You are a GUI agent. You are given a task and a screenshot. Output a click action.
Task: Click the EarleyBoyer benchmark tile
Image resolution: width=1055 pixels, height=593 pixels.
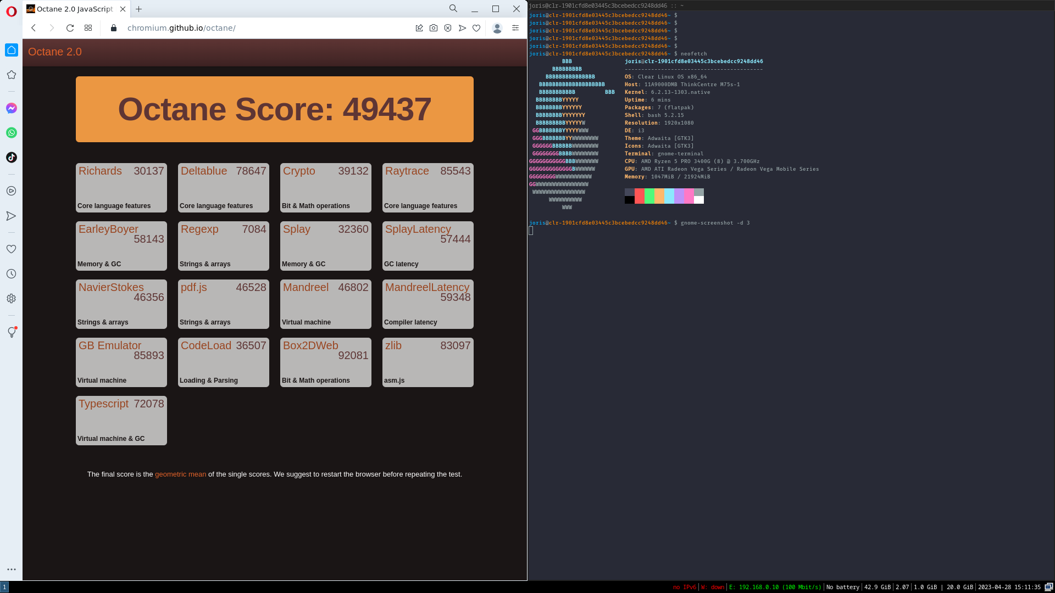[x=121, y=246]
